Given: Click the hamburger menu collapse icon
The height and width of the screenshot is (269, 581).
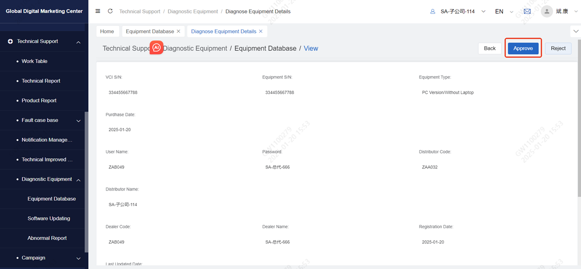Looking at the screenshot, I should coord(98,11).
